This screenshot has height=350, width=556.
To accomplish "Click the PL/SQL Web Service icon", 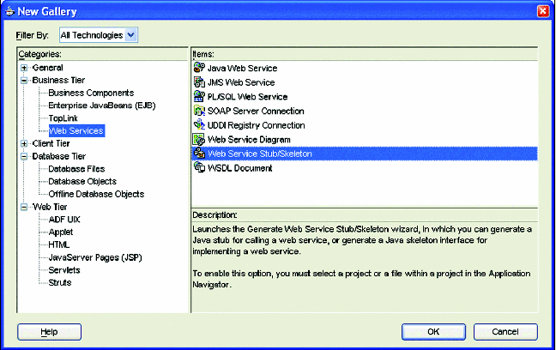I will pyautogui.click(x=199, y=97).
